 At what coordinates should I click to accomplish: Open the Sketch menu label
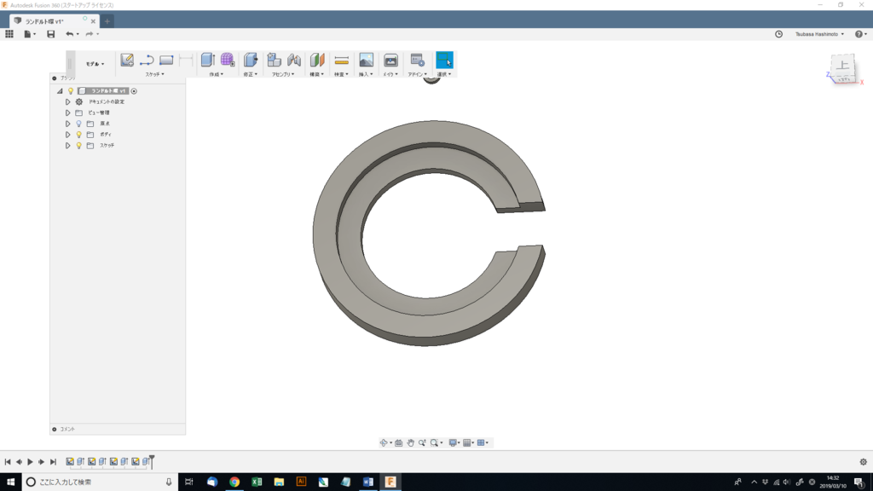click(155, 74)
